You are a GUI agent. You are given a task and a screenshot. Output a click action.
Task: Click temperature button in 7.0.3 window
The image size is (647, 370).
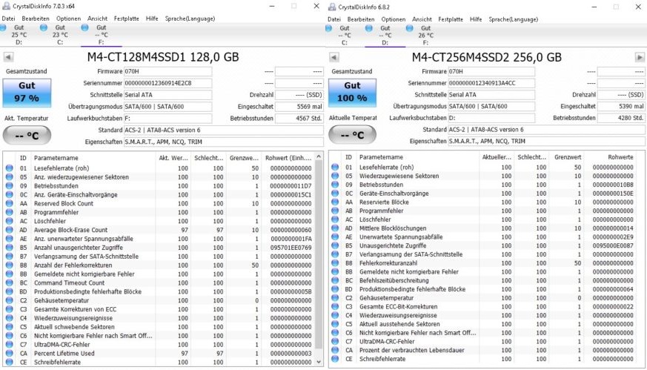click(x=27, y=136)
